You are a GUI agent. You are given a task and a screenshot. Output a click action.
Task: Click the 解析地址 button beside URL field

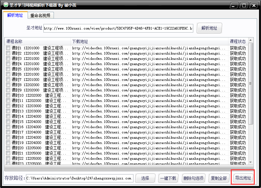click(209, 28)
